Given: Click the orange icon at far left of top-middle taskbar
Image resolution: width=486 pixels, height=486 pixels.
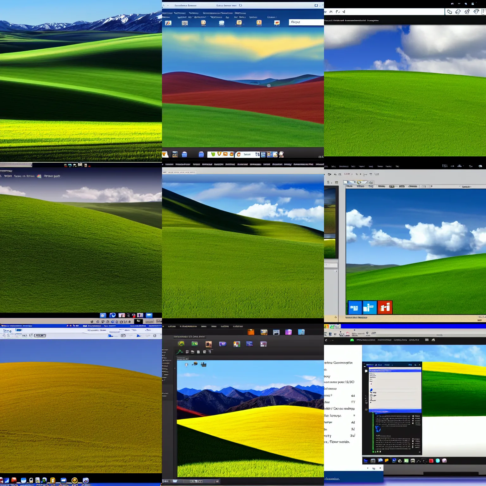Looking at the screenshot, I should click(165, 154).
